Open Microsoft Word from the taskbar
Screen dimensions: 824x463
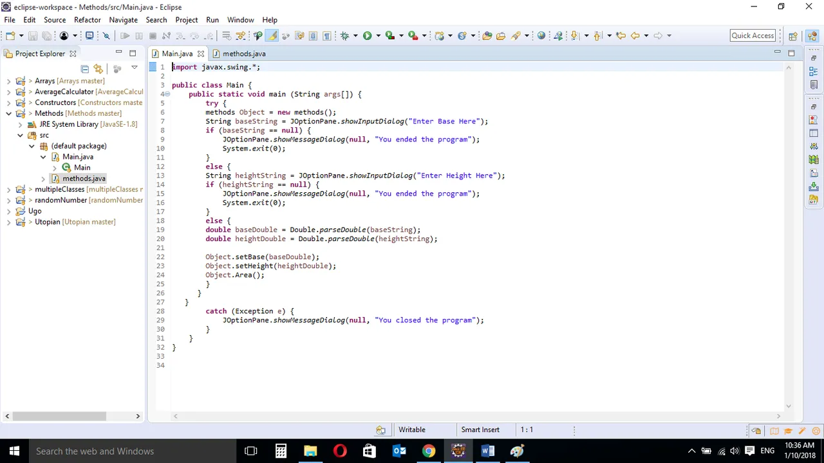487,451
